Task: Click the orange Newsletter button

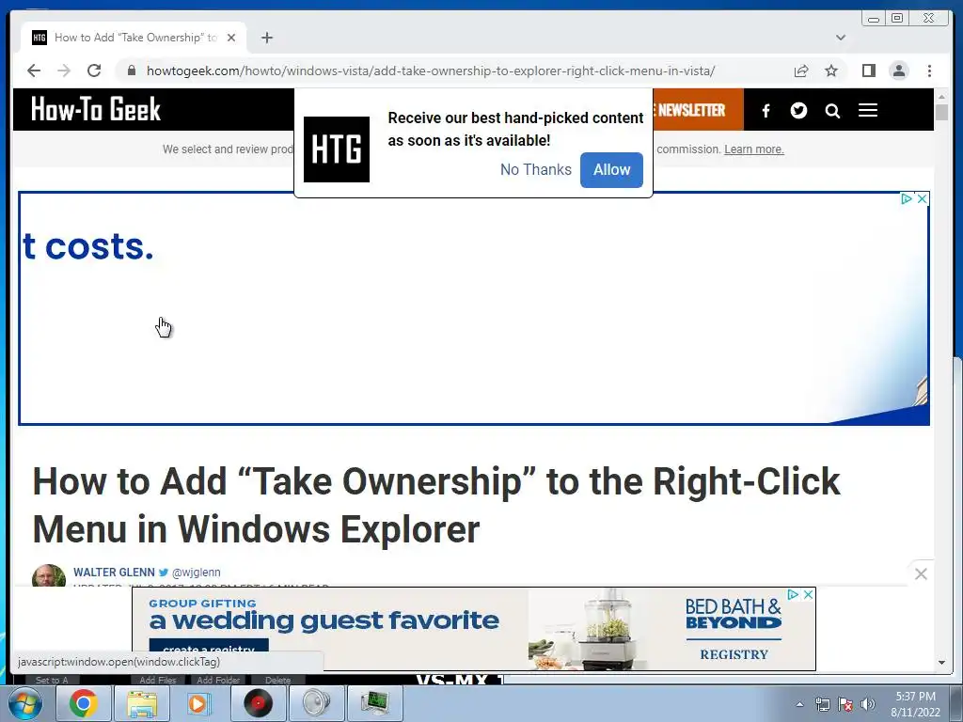Action: pos(698,110)
